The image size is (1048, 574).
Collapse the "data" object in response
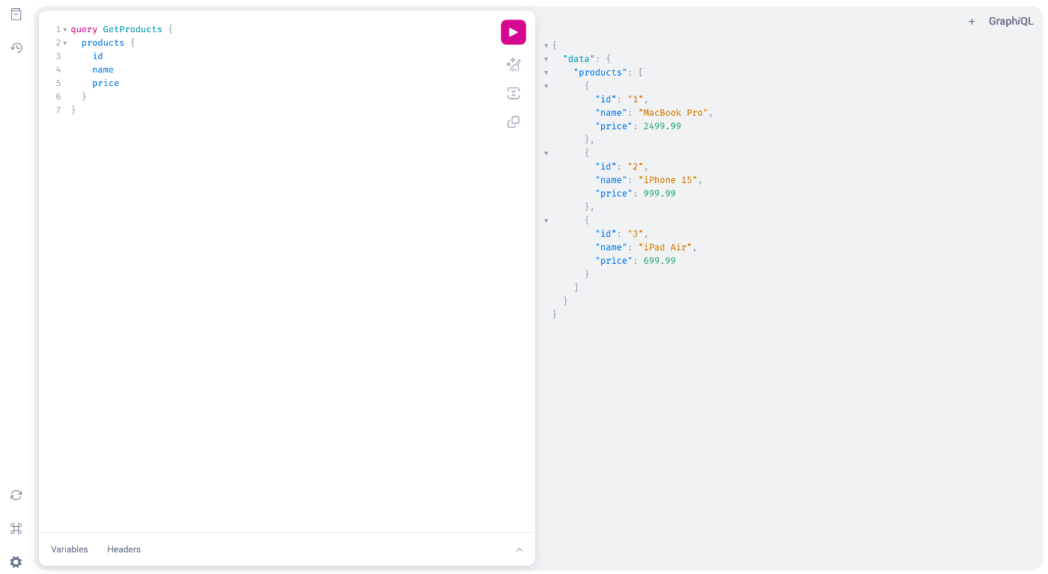[546, 59]
